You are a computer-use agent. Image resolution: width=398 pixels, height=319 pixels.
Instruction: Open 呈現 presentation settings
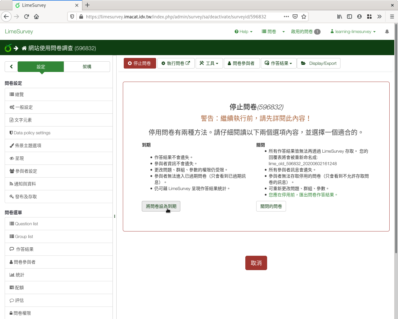59,158
